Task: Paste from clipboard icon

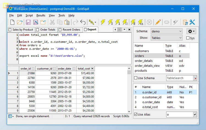Action: (67, 22)
